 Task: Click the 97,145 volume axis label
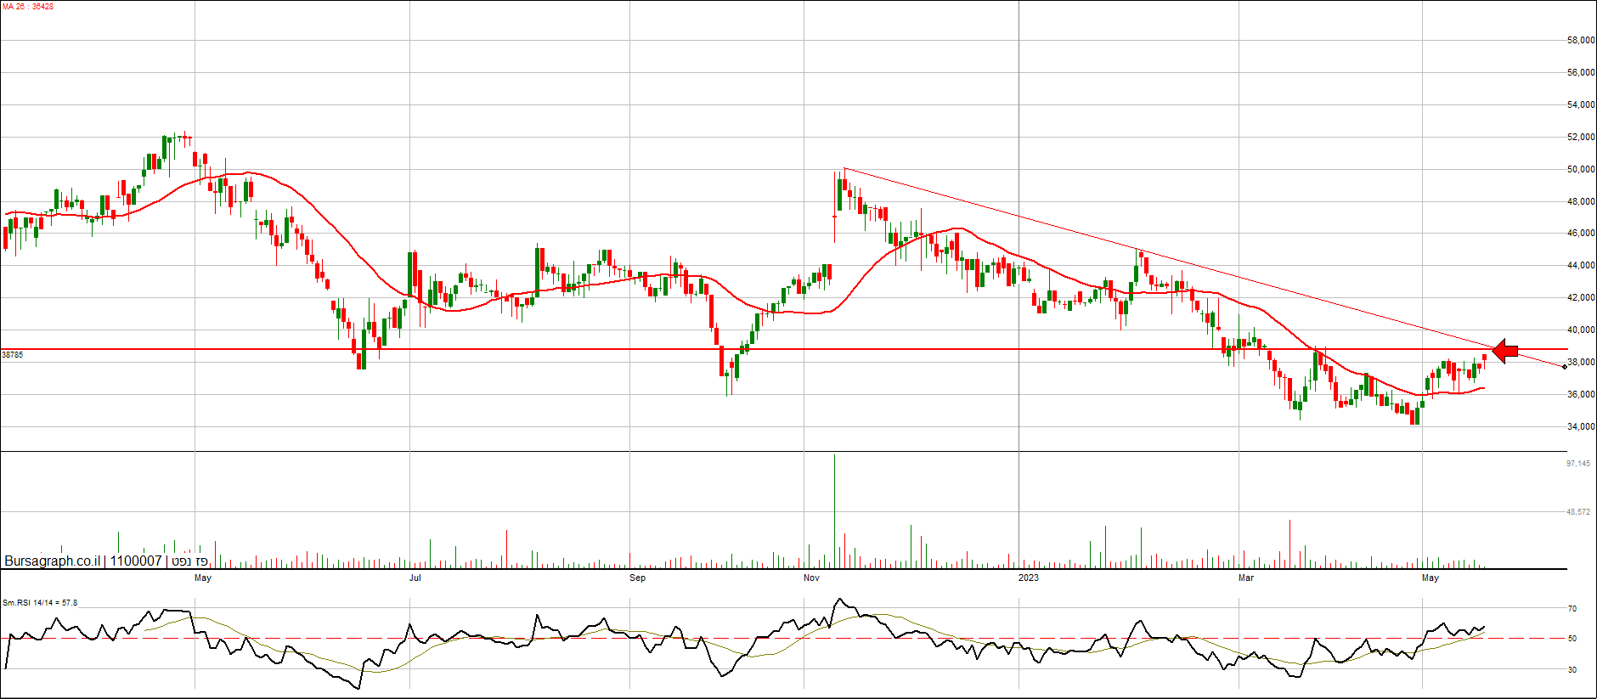(x=1577, y=464)
